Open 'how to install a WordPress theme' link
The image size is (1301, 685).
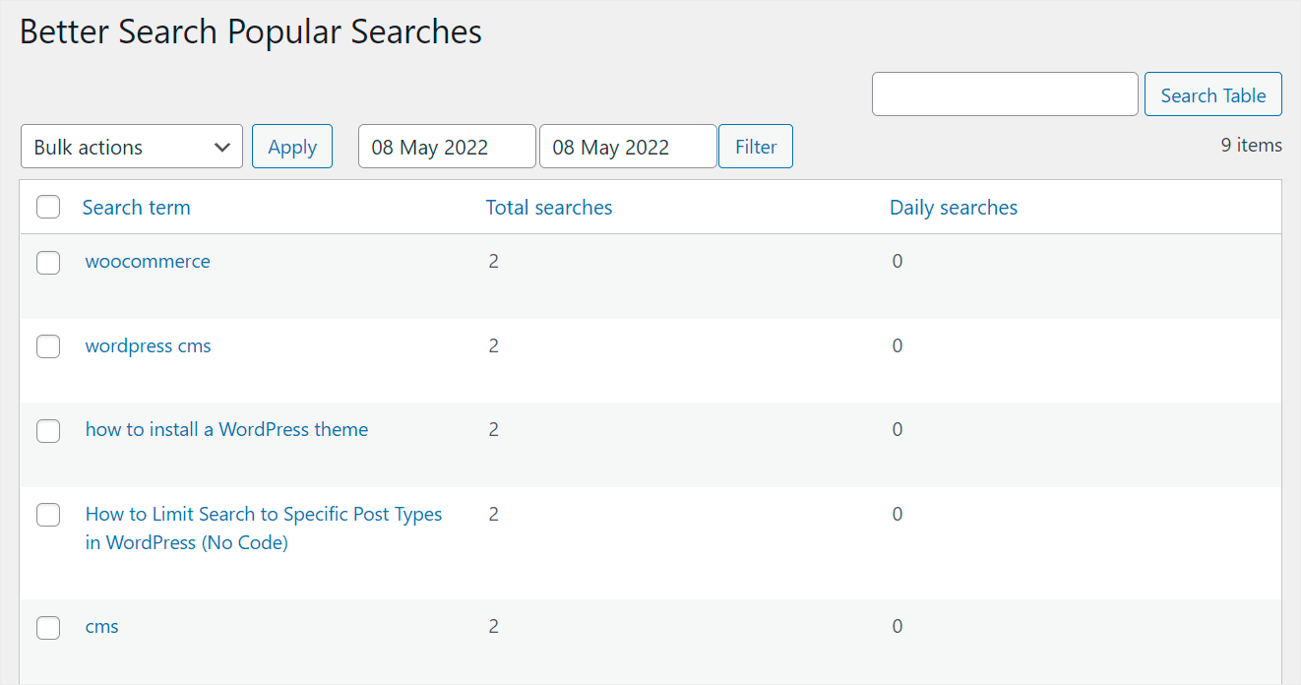(227, 429)
